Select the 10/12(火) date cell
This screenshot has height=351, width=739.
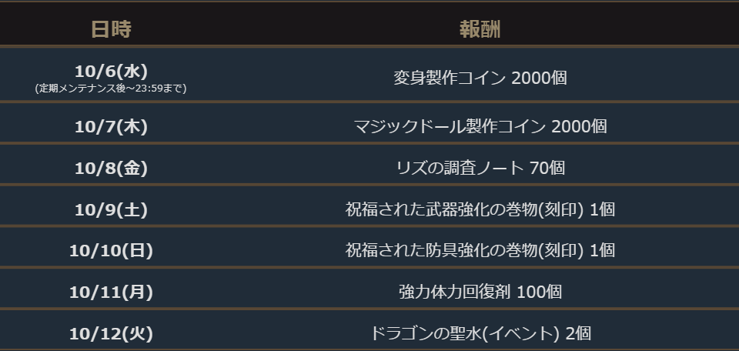point(111,333)
